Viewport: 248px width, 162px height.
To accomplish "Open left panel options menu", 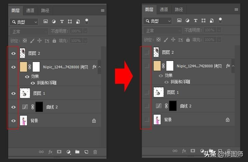I will coord(103,10).
